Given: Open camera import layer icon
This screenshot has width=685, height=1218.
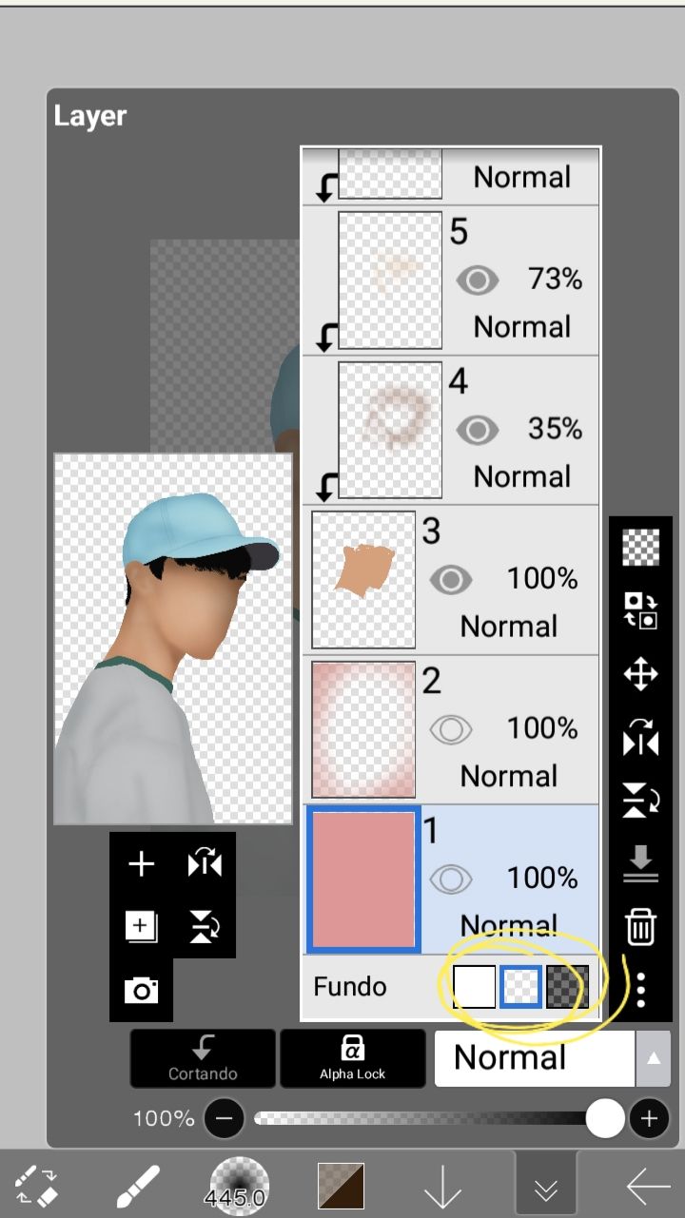Looking at the screenshot, I should pos(141,991).
